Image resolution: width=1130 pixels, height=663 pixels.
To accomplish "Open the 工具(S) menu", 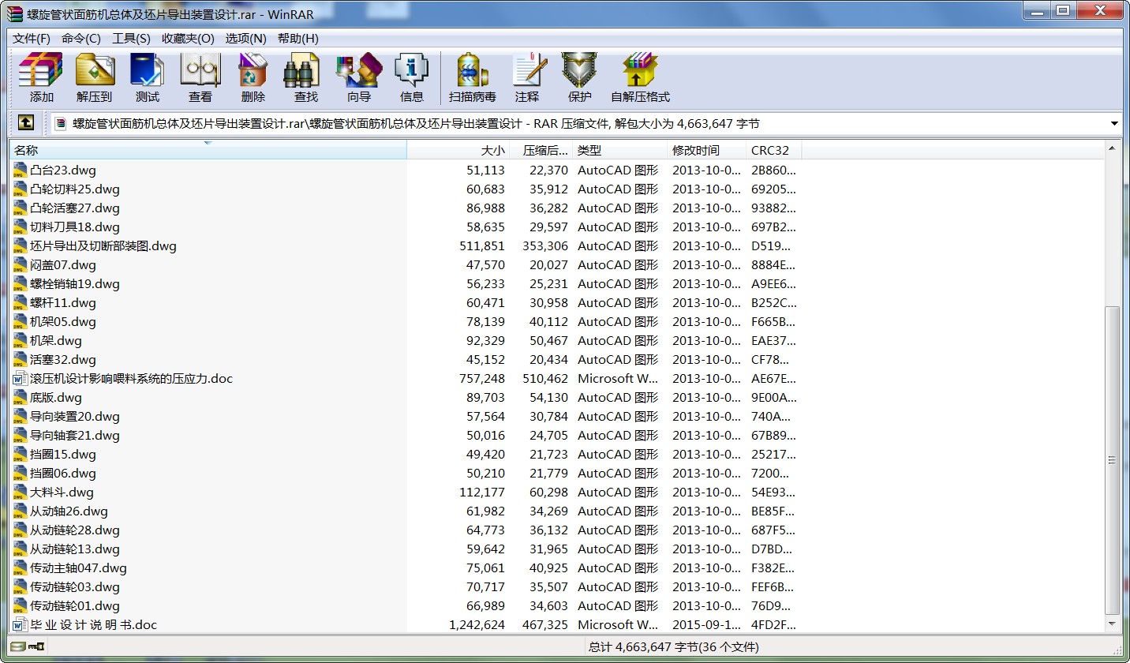I will click(x=131, y=38).
